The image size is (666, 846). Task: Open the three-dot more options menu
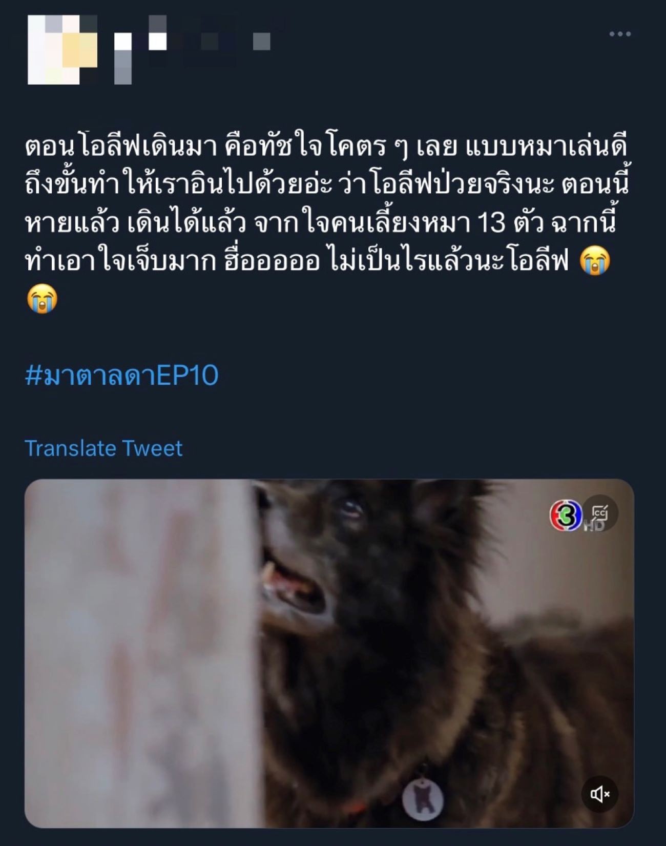(x=620, y=34)
